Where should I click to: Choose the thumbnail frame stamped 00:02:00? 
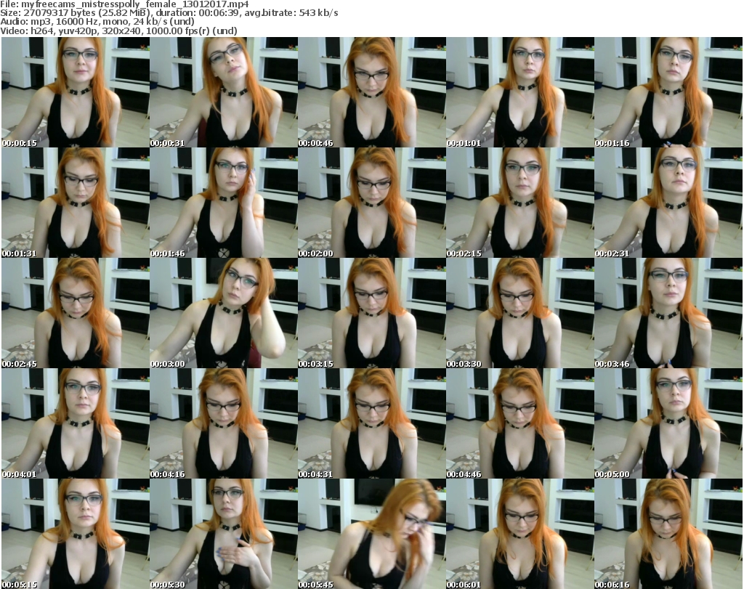pos(371,203)
